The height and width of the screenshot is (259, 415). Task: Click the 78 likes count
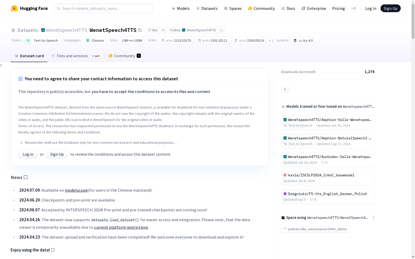(163, 30)
